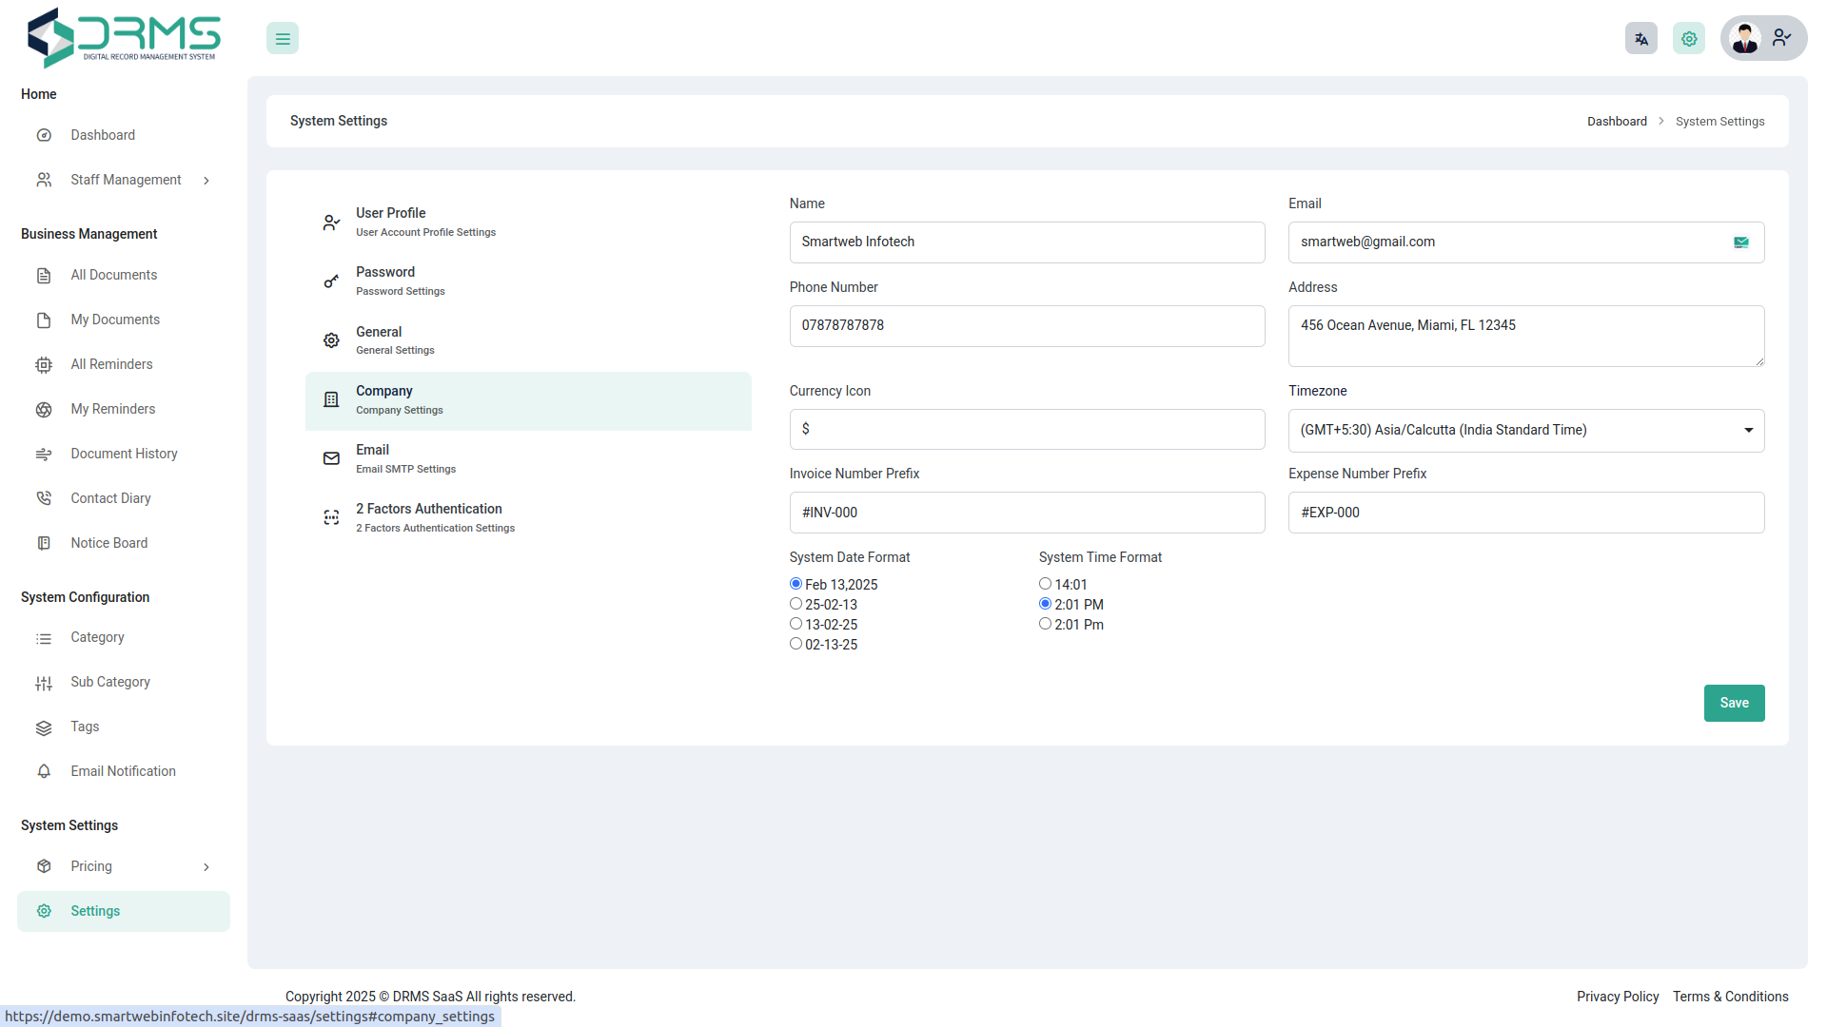Image resolution: width=1827 pixels, height=1027 pixels.
Task: Click the Email Notification bell icon
Action: (x=44, y=772)
